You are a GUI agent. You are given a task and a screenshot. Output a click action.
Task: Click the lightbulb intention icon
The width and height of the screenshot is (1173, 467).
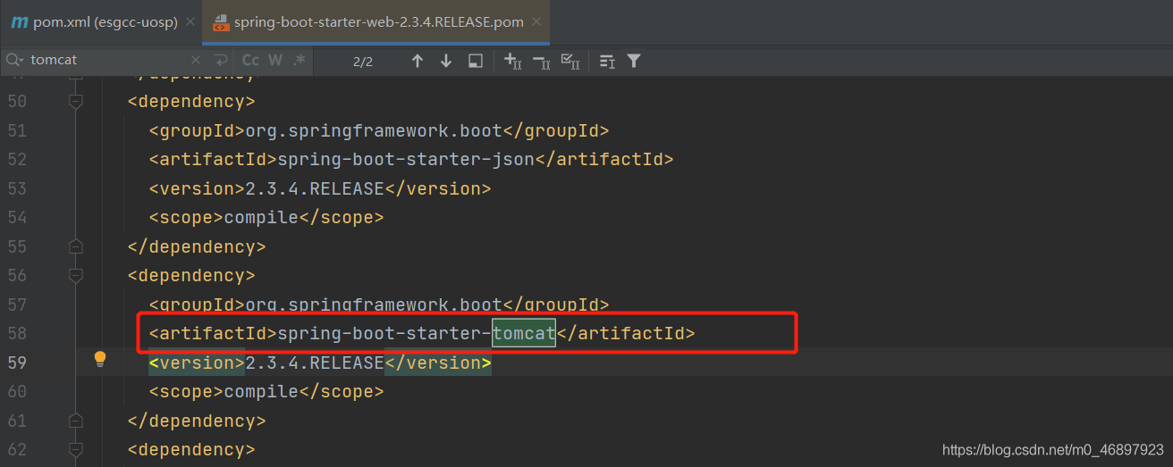coord(100,359)
